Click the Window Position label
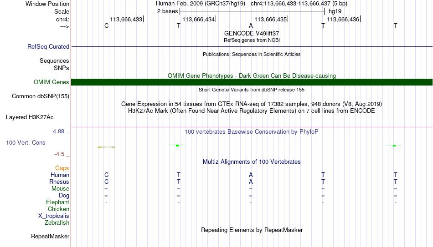This screenshot has width=433, height=247. [x=47, y=4]
